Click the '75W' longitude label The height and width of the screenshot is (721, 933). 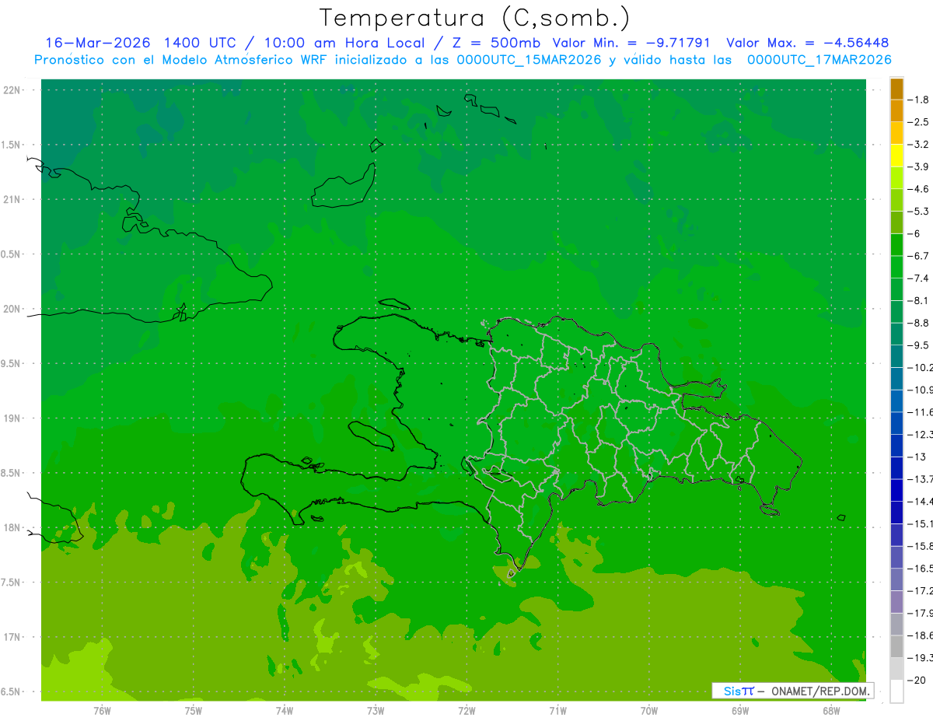(194, 711)
